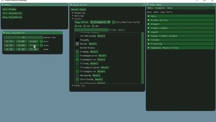The height and width of the screenshot is (122, 216).
Task: Expand the Widgets header
Action: [x=181, y=24]
